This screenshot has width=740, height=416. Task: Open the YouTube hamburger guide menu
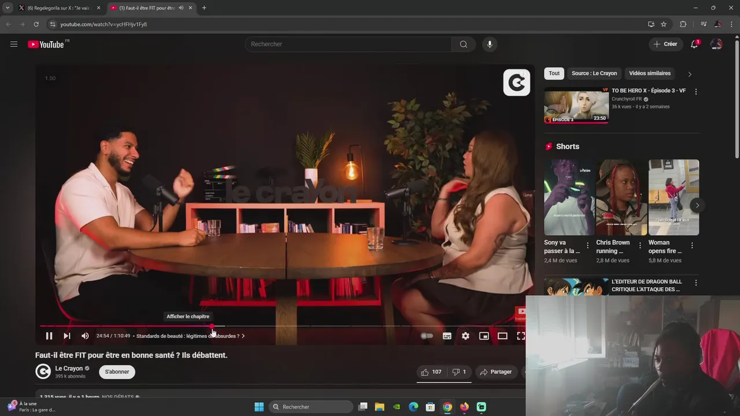coord(14,44)
